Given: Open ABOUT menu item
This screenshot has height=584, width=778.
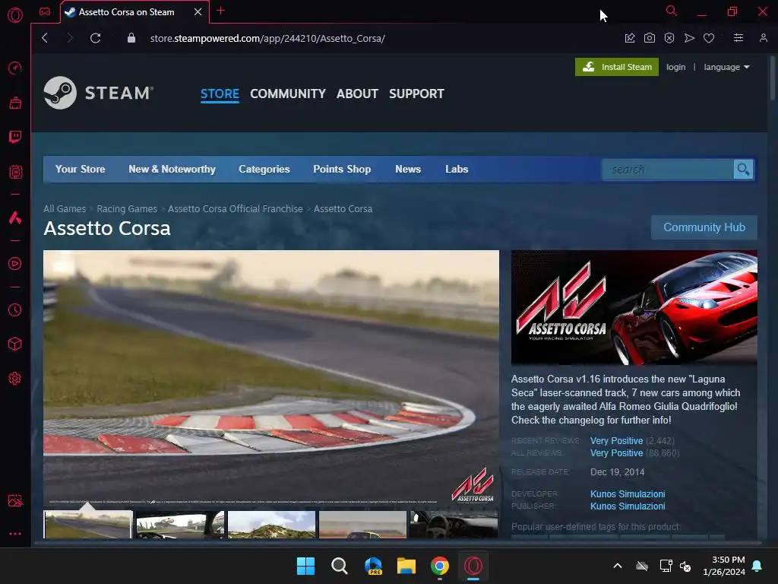Looking at the screenshot, I should click(x=357, y=94).
